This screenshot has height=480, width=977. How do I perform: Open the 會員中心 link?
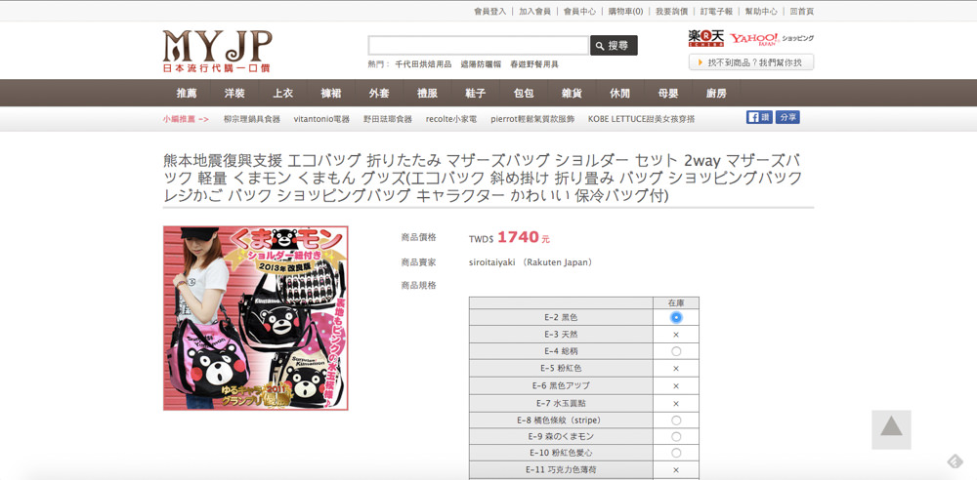(x=579, y=11)
